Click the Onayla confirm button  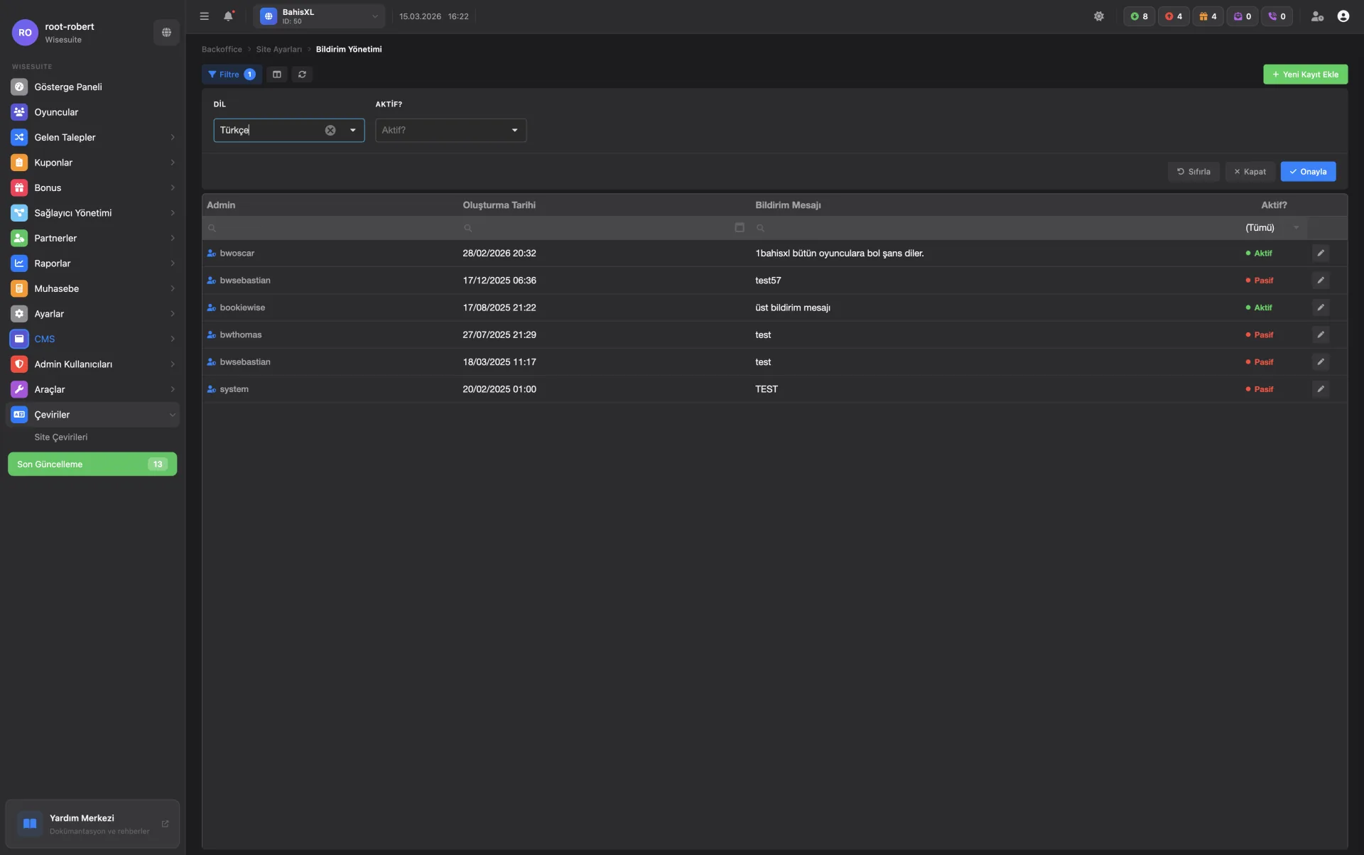(x=1307, y=172)
